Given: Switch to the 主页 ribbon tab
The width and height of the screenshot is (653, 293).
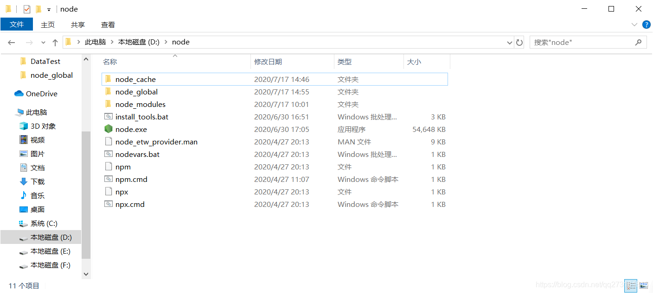Looking at the screenshot, I should coord(48,25).
